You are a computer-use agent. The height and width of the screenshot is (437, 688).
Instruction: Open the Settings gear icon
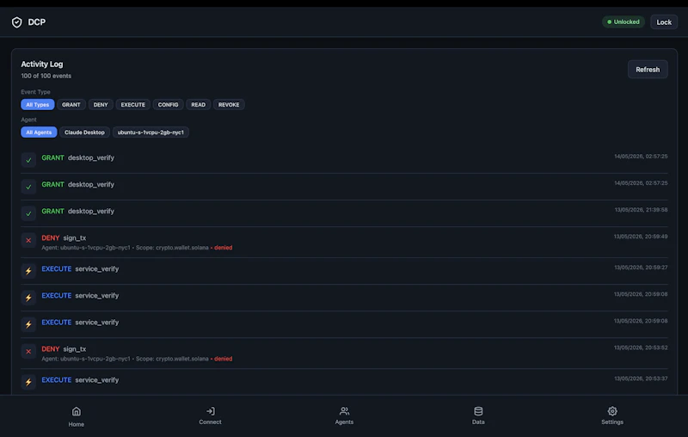[x=612, y=411]
